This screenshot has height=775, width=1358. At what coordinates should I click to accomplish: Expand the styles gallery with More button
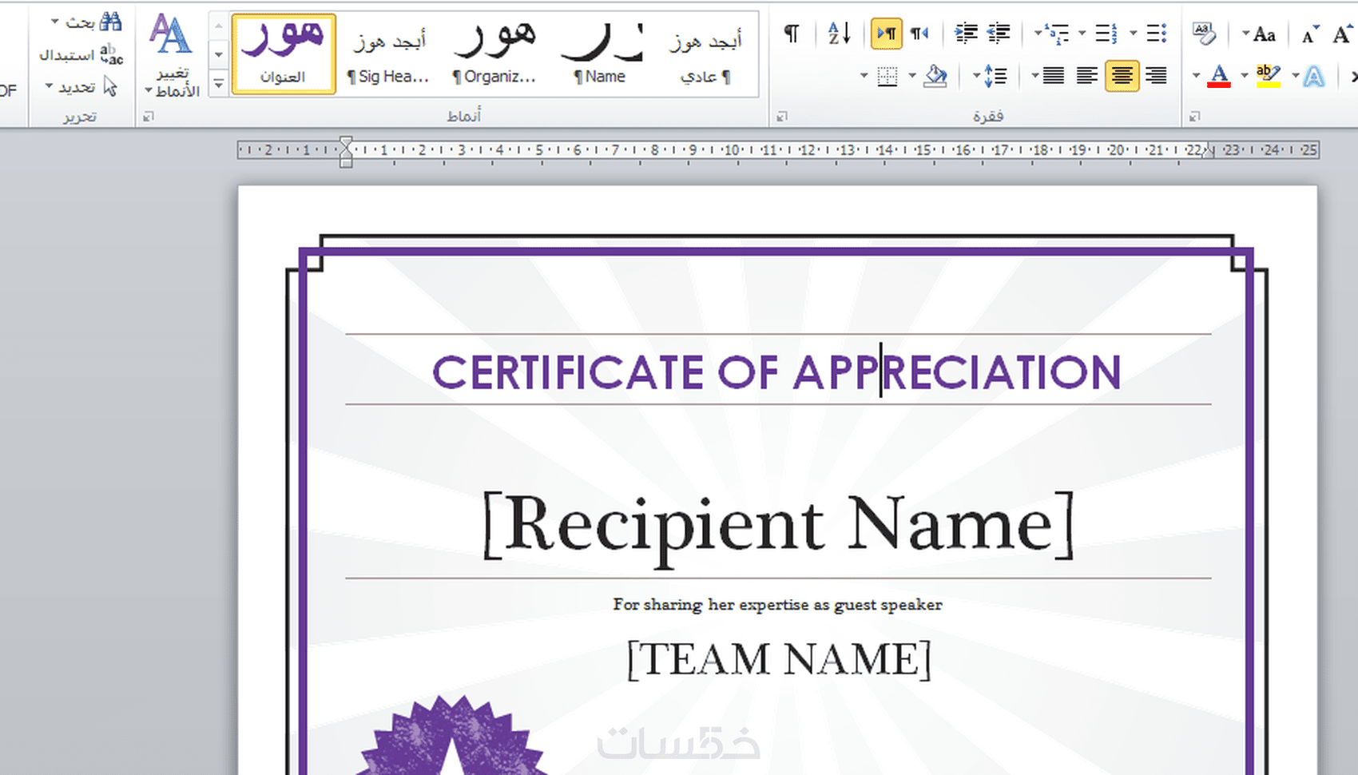[x=218, y=83]
